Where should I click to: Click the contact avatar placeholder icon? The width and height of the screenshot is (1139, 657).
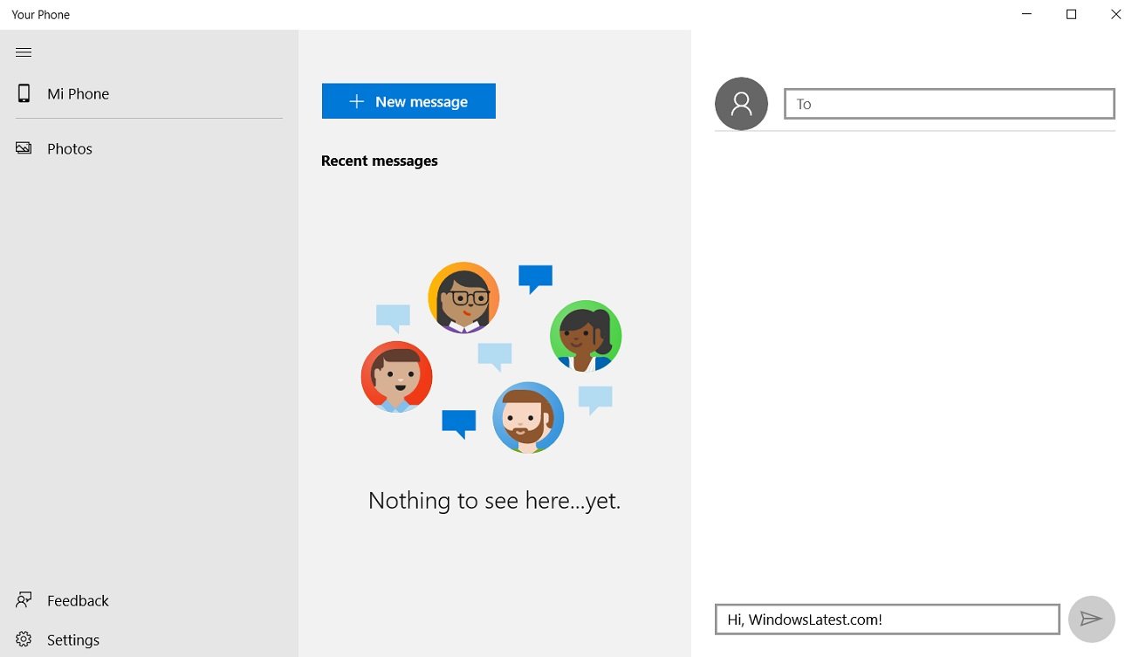(x=741, y=103)
